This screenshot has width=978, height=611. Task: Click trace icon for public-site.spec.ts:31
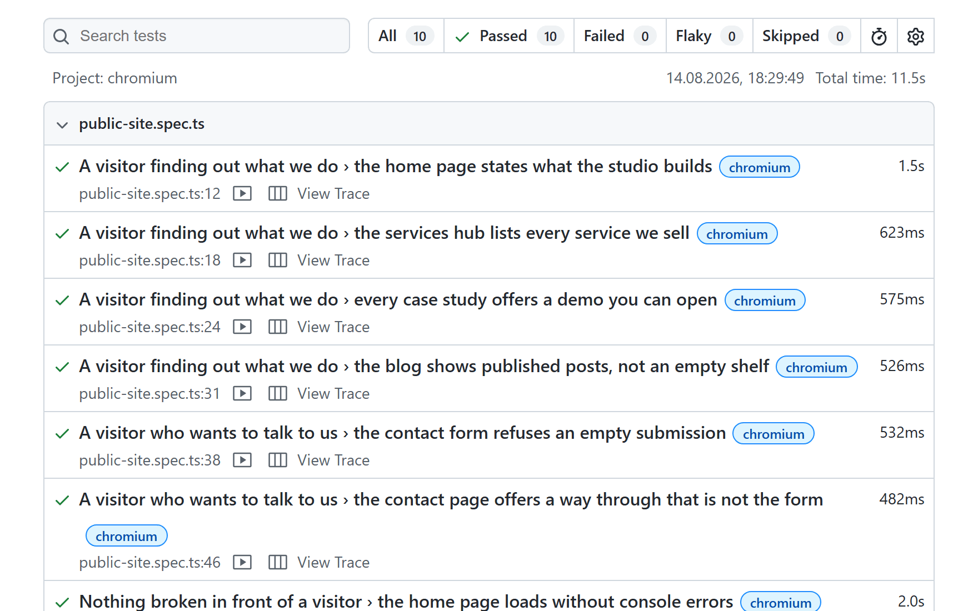tap(278, 394)
